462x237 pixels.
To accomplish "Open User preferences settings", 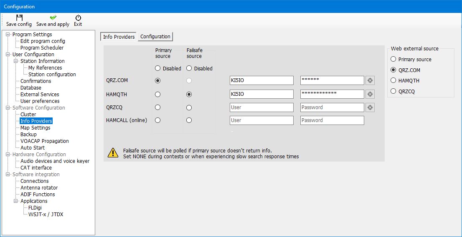I will point(40,101).
